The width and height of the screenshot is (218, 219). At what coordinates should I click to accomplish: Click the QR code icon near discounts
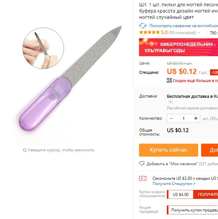tap(169, 80)
